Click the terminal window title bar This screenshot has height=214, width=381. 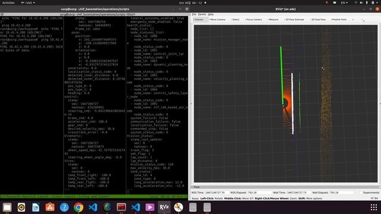(x=95, y=9)
